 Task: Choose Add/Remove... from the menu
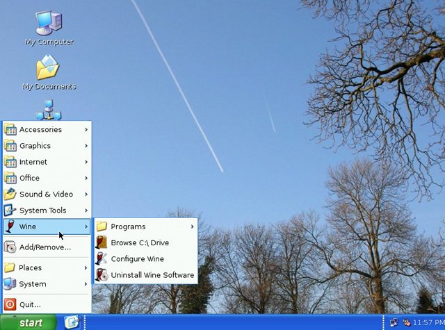coord(47,247)
